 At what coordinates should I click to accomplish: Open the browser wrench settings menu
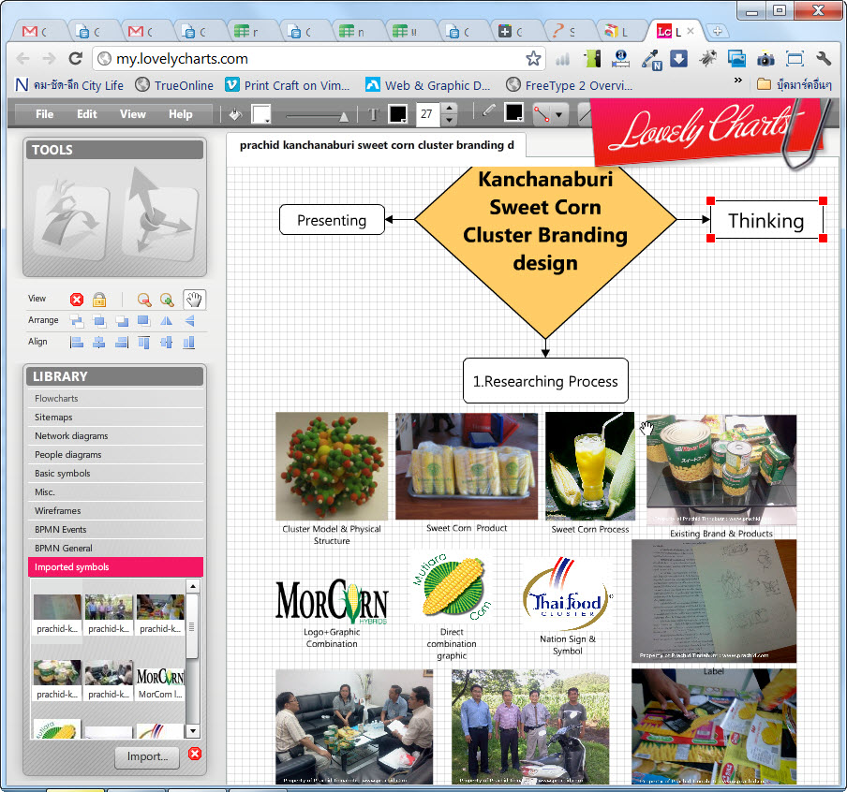825,58
